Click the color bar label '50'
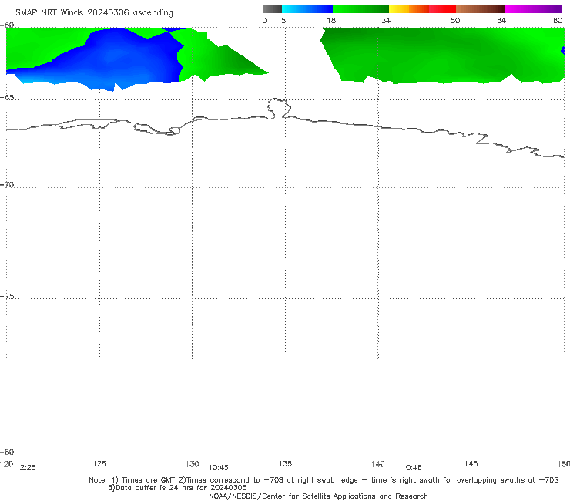The width and height of the screenshot is (570, 501). pyautogui.click(x=455, y=20)
